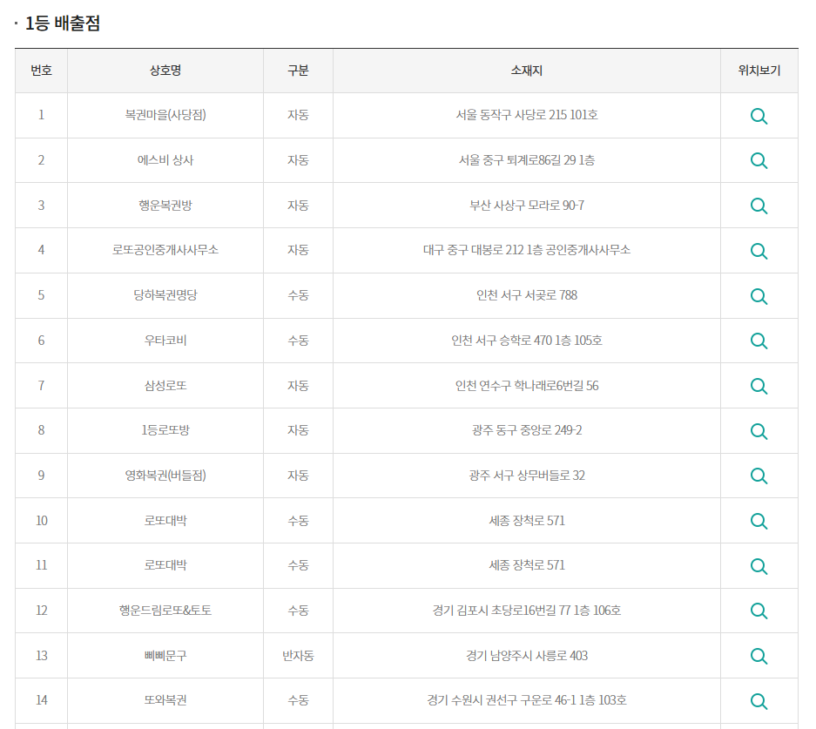Open location view for 우타코비
This screenshot has height=729, width=816.
[759, 341]
